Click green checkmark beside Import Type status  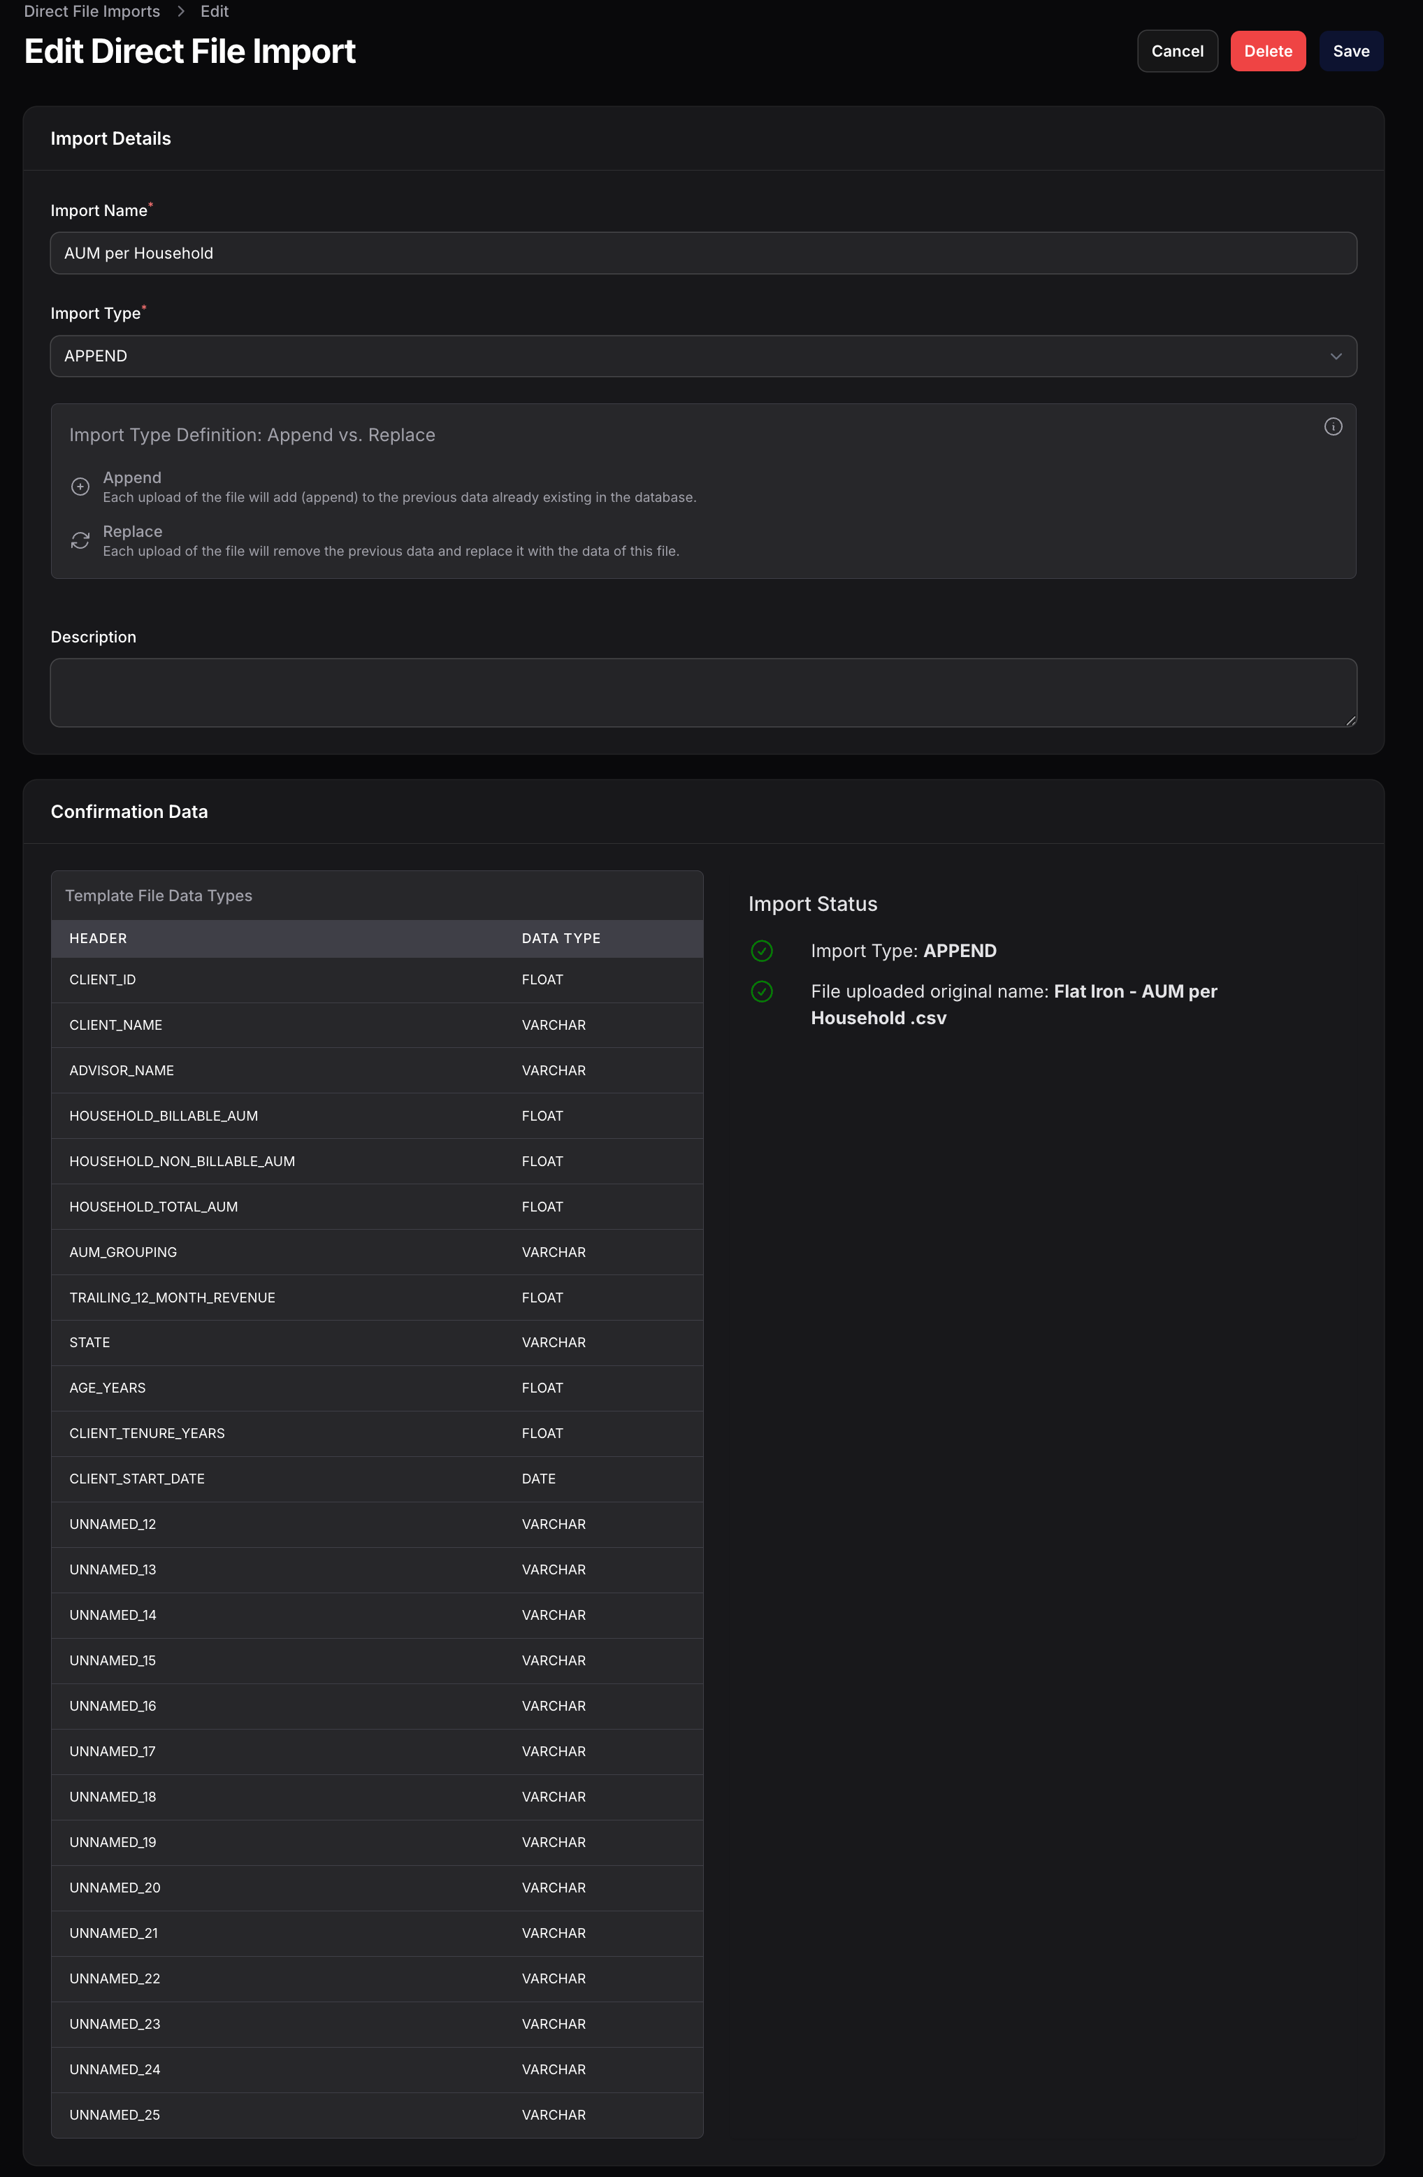tap(762, 951)
